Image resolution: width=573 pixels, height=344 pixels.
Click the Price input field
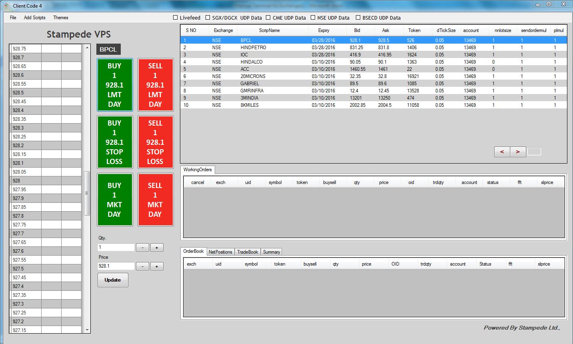116,266
